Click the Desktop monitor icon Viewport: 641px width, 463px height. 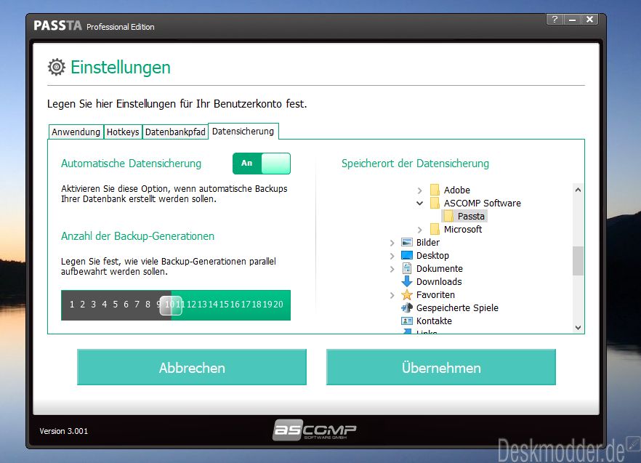click(407, 255)
